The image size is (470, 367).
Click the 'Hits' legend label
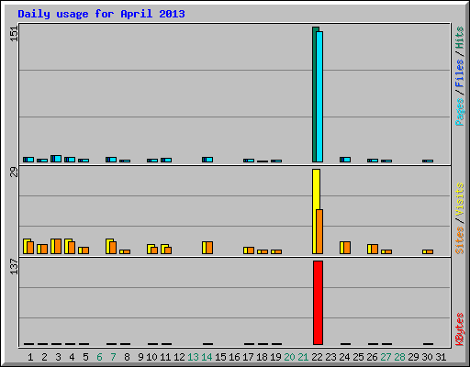460,38
